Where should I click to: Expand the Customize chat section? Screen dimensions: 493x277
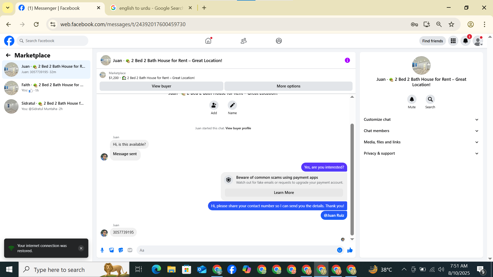click(421, 120)
